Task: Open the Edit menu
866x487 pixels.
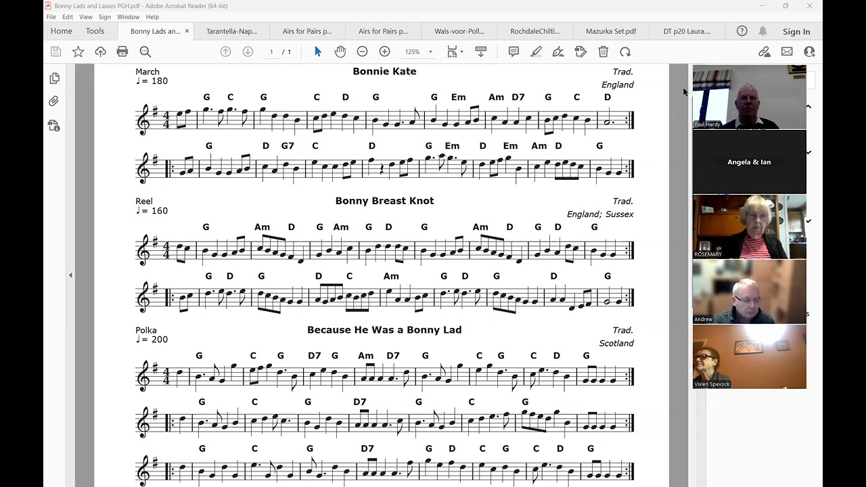Action: (68, 17)
